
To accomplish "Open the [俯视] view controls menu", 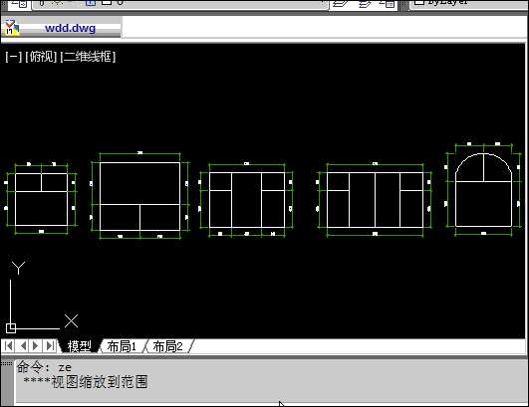I will coord(41,57).
